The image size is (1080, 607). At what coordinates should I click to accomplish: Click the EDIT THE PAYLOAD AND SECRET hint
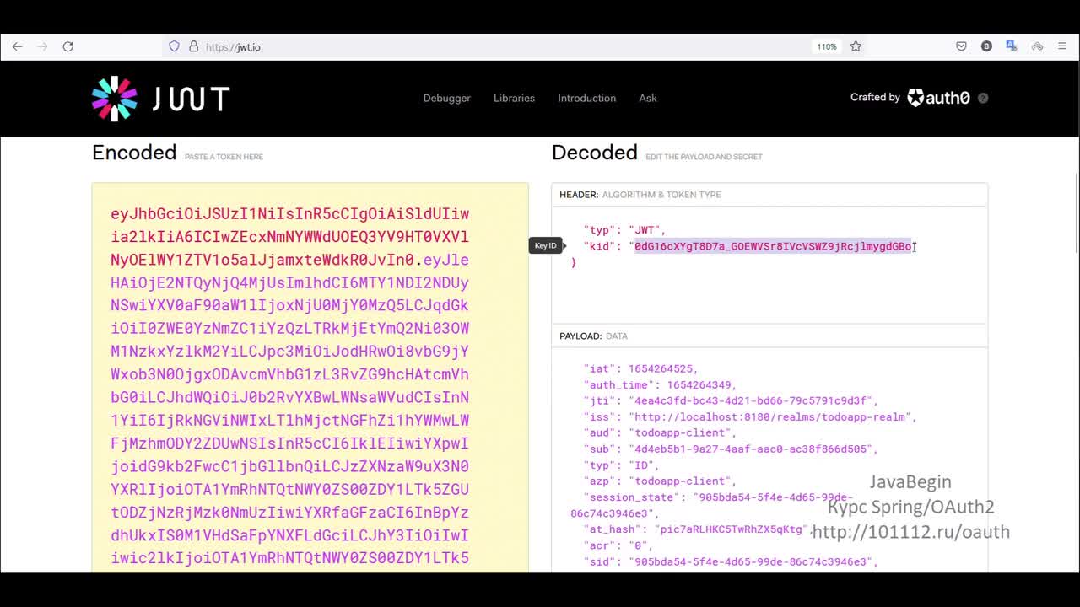704,157
